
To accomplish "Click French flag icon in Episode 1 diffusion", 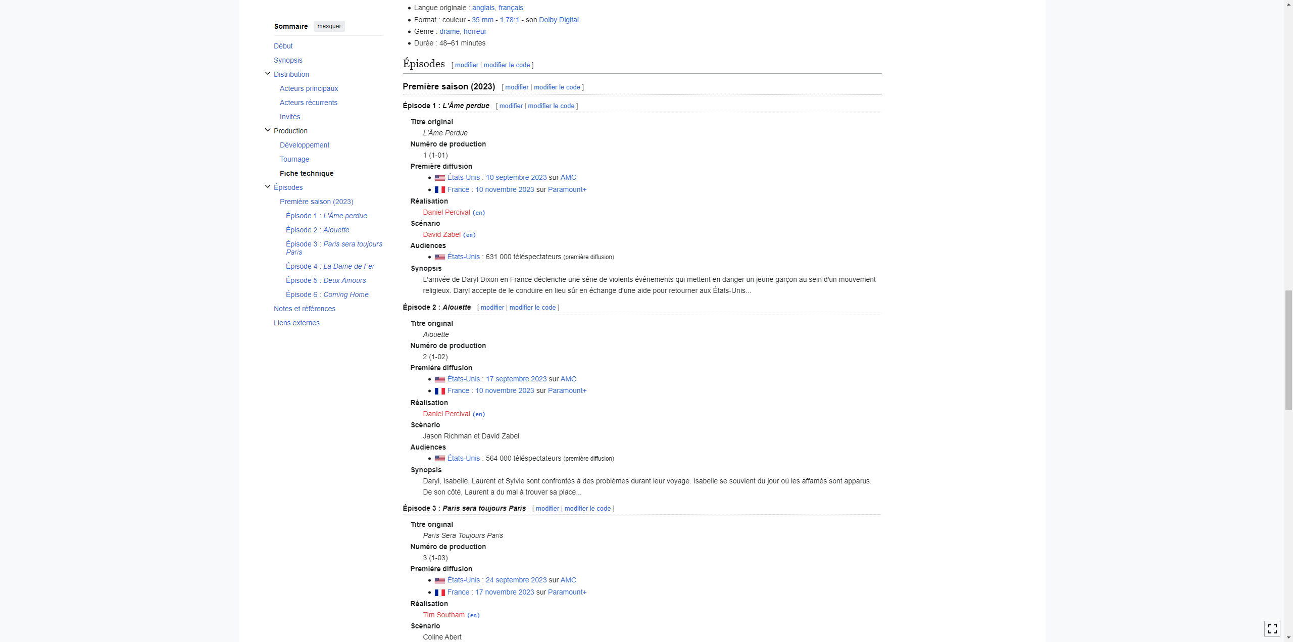I will click(439, 190).
